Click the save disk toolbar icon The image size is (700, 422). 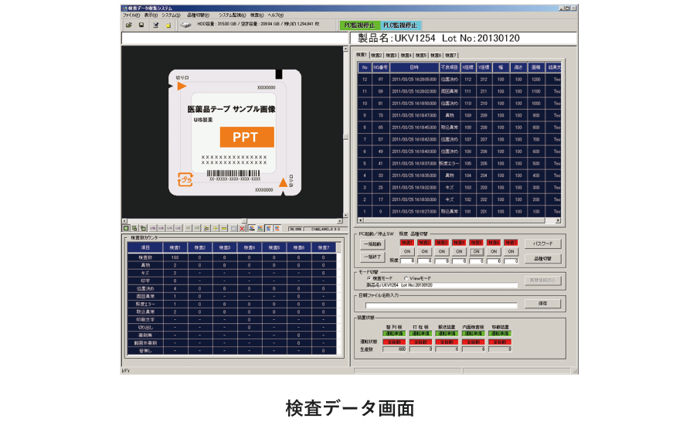click(141, 25)
